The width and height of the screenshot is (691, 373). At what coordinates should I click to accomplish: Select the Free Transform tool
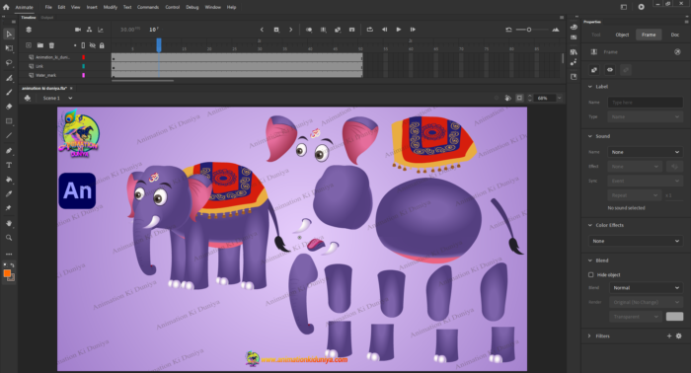click(x=9, y=48)
